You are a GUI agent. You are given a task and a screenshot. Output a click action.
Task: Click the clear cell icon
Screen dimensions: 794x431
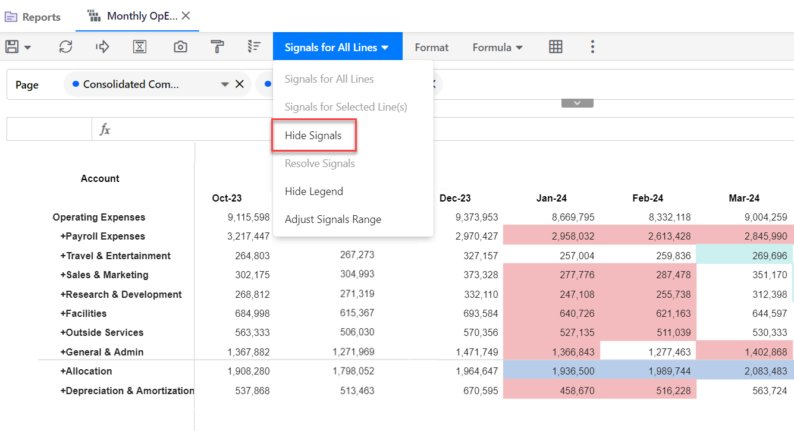click(140, 46)
